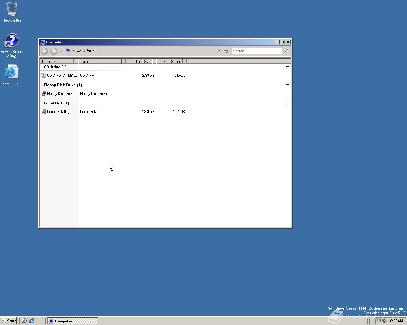Open the Start menu

(9, 321)
